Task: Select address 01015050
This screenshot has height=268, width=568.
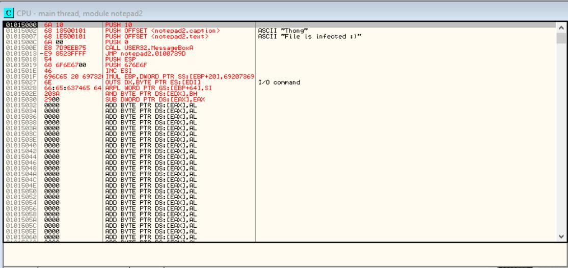Action: (x=21, y=191)
